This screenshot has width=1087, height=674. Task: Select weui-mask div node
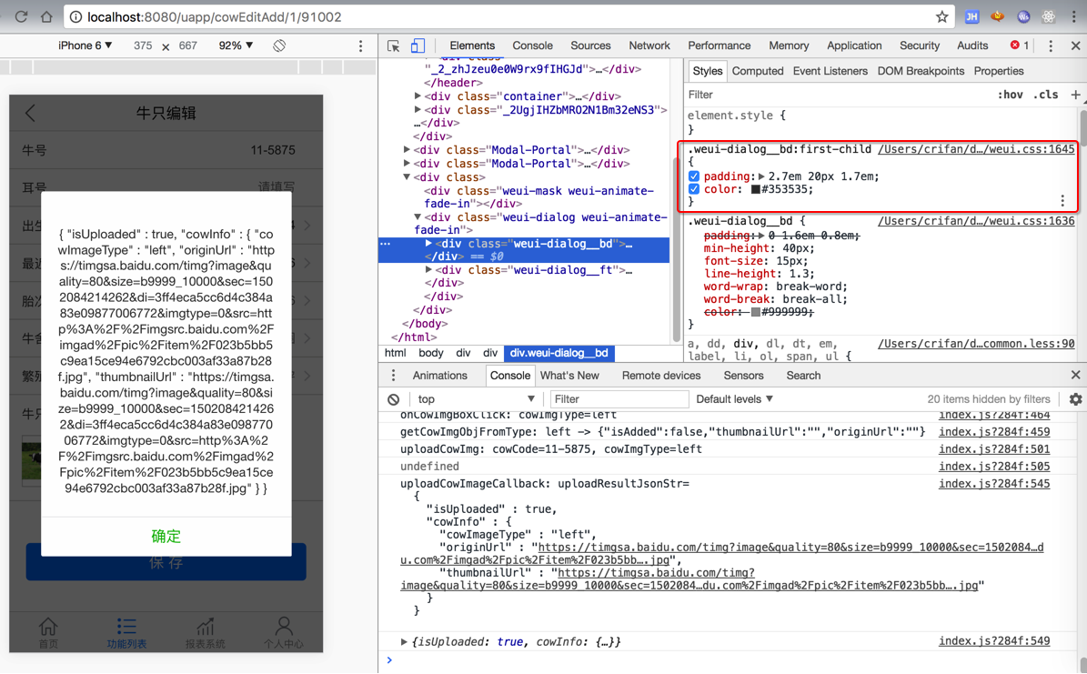tap(540, 197)
